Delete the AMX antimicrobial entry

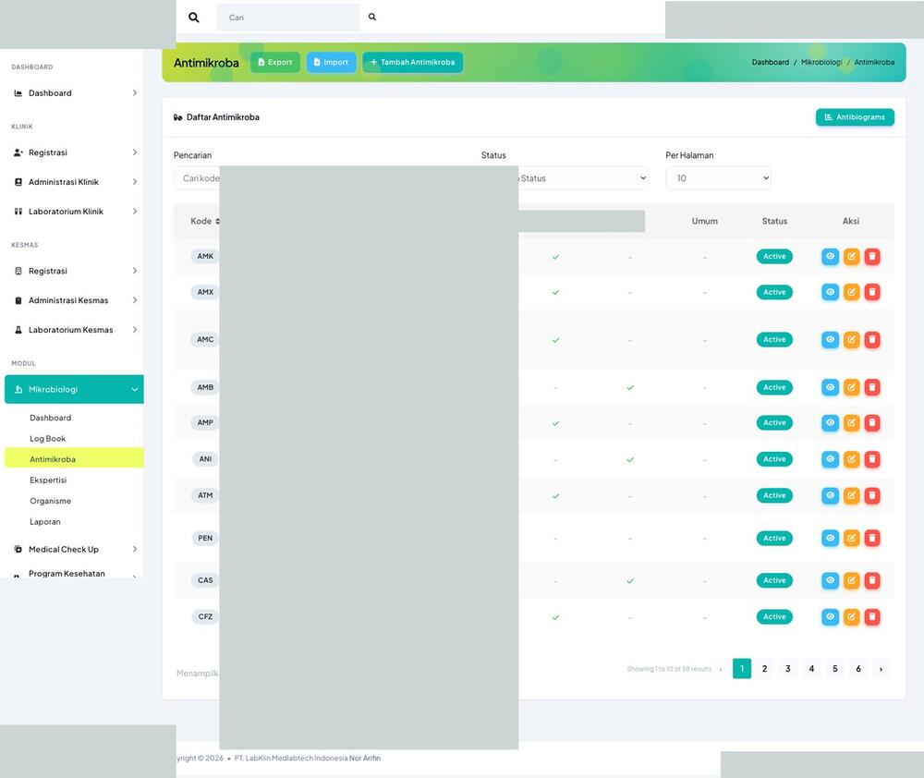[x=872, y=292]
